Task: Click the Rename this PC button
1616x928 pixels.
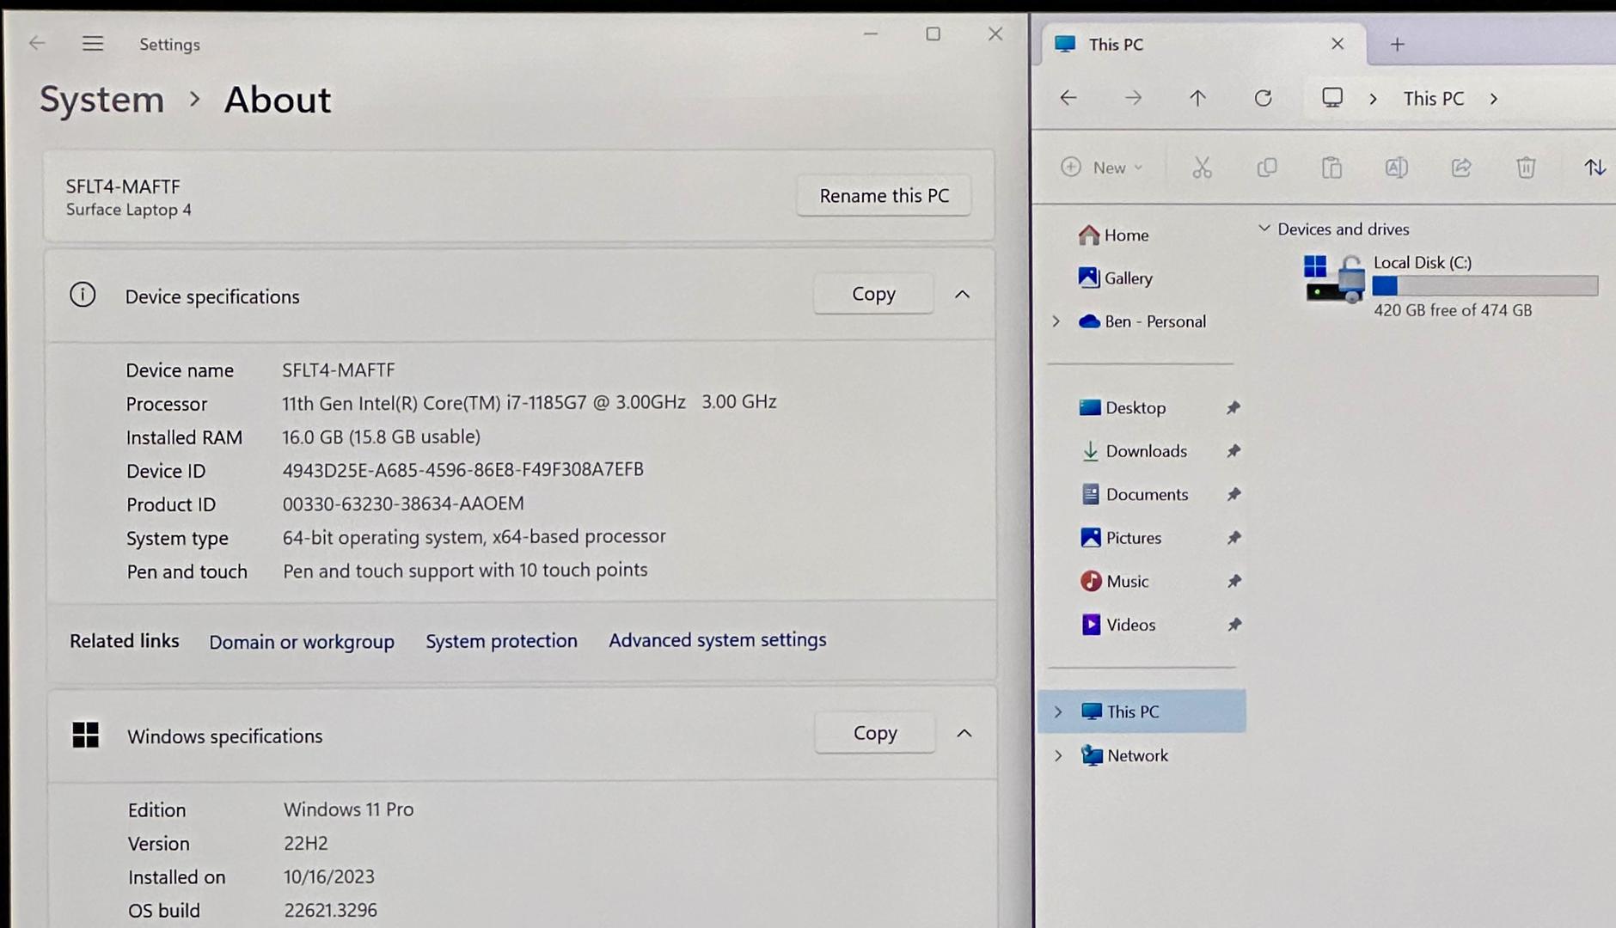Action: 884,196
